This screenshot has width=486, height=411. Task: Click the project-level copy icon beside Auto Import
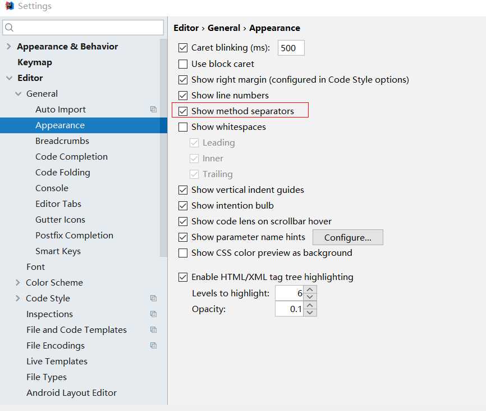153,109
